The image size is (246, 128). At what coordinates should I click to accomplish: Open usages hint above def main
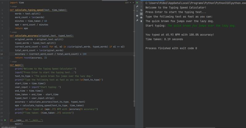click(x=13, y=62)
